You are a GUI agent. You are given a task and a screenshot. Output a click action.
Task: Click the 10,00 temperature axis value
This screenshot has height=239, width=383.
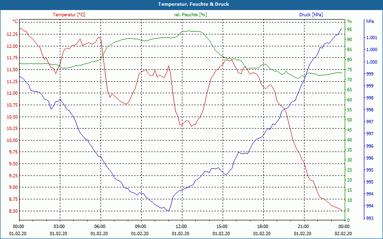click(12, 140)
